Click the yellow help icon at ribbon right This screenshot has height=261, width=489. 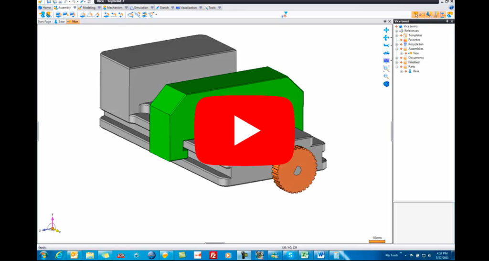(451, 7)
